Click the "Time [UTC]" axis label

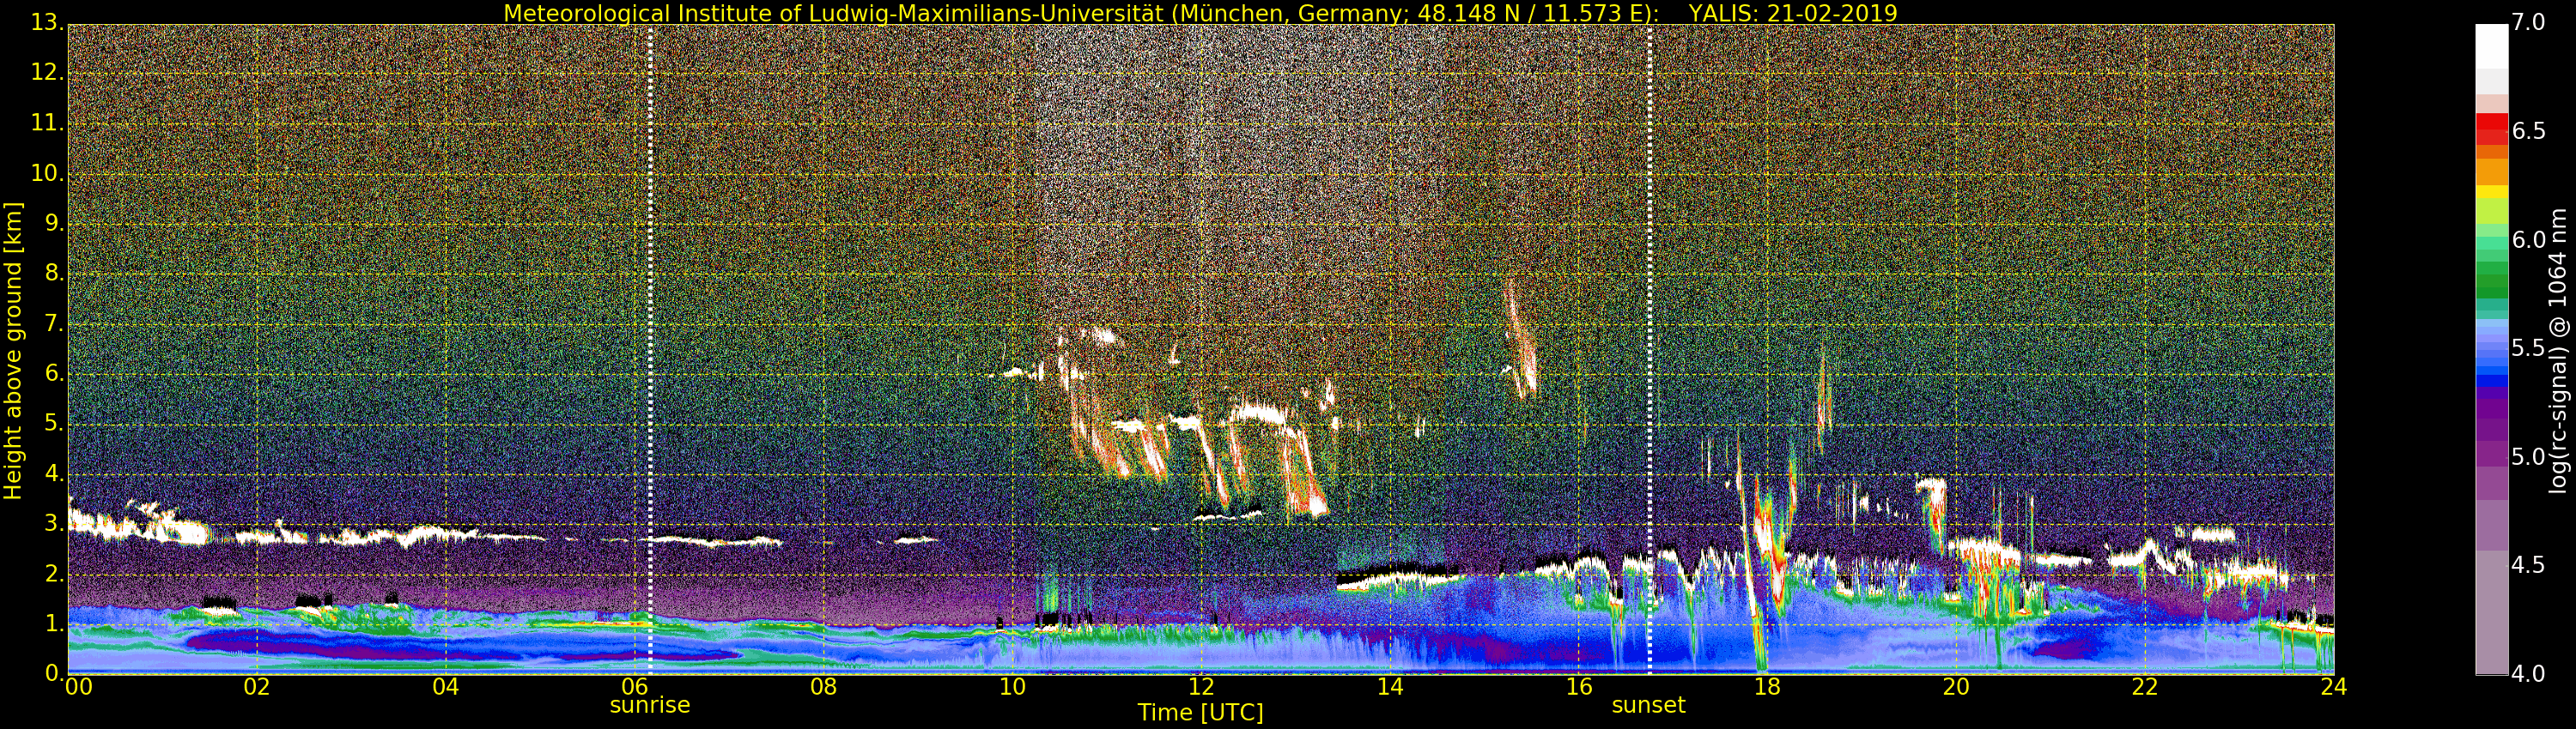(x=1200, y=713)
